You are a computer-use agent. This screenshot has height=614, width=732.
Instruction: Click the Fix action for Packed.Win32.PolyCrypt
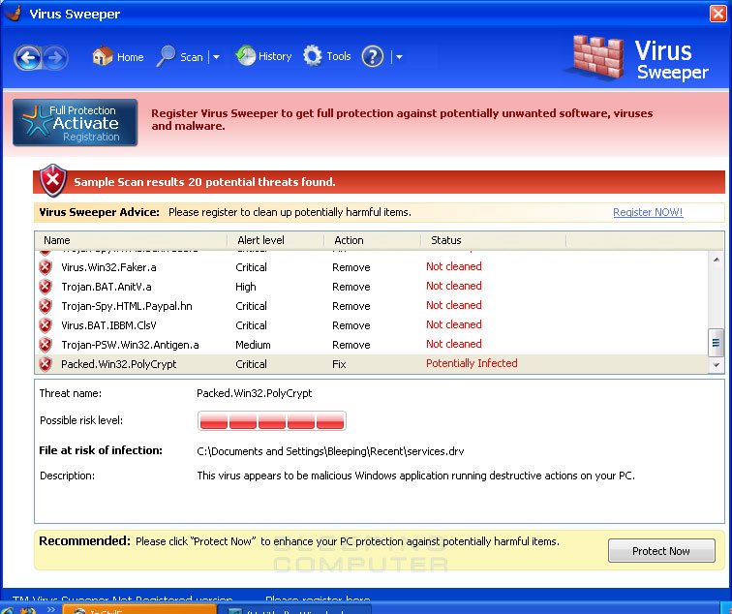339,364
